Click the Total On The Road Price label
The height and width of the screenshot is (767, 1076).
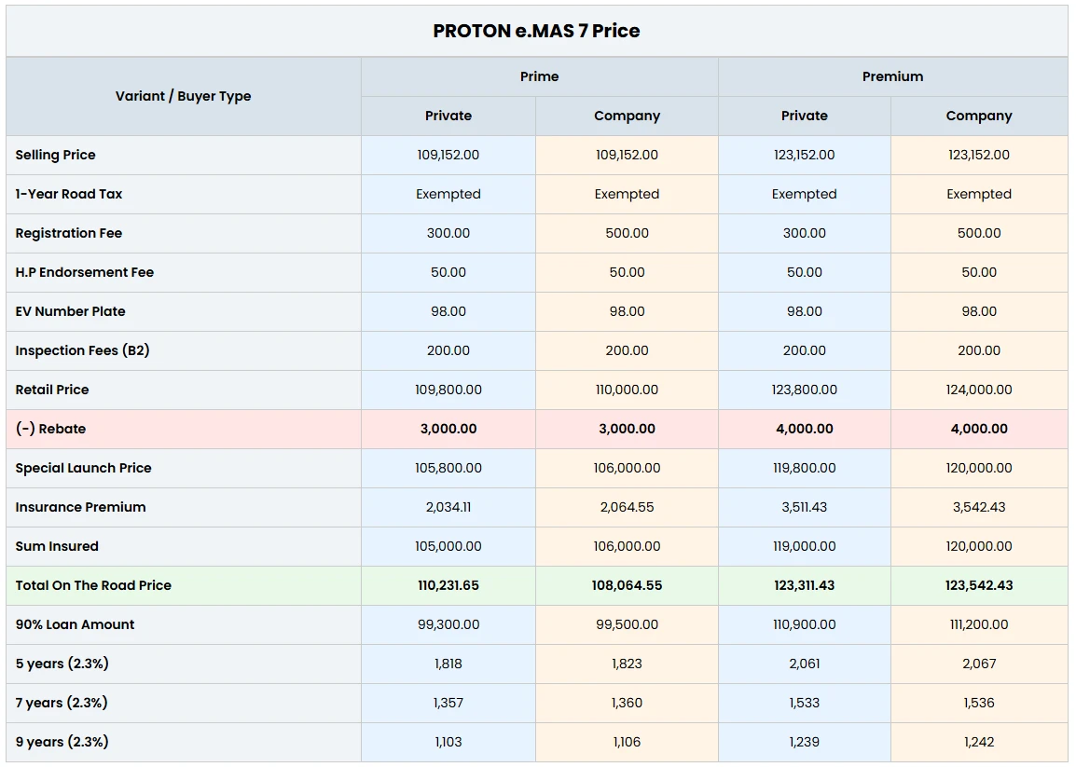pyautogui.click(x=93, y=585)
